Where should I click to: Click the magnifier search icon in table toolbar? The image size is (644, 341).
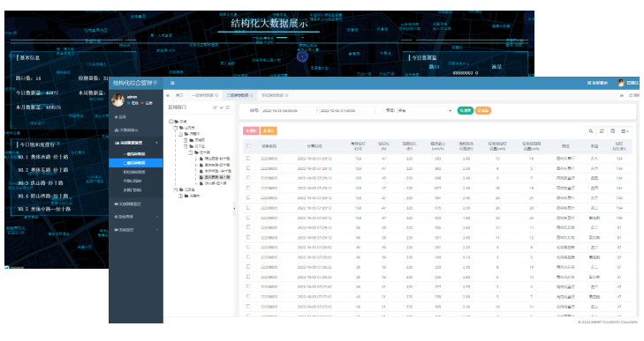tap(591, 131)
